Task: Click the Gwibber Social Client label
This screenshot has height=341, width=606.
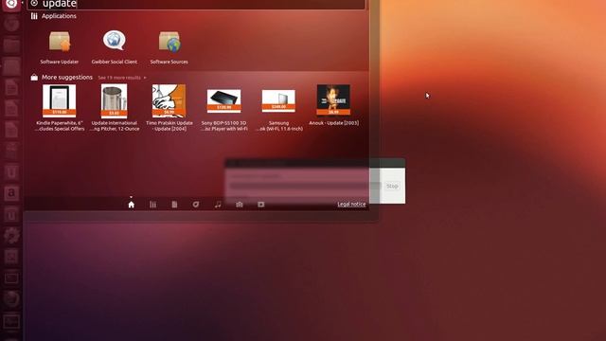Action: coord(115,62)
